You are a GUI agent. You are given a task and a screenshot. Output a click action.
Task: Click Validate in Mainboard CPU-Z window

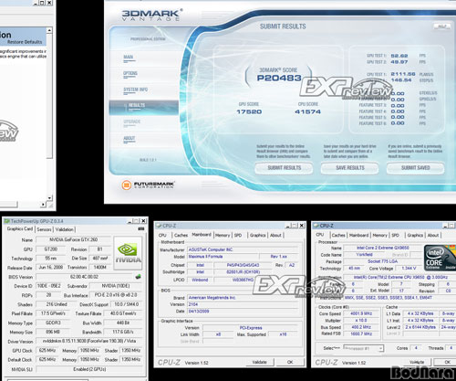tap(259, 362)
